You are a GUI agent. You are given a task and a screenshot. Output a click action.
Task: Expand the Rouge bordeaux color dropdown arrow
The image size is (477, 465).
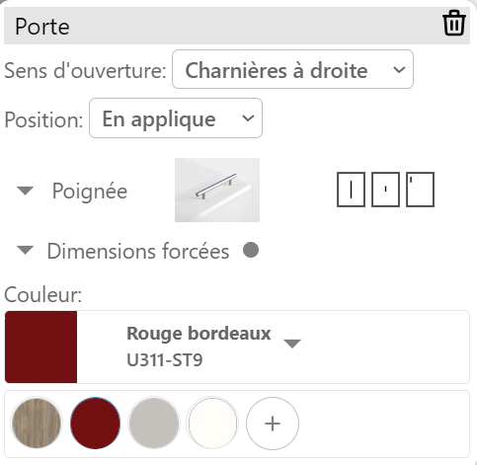pos(292,344)
